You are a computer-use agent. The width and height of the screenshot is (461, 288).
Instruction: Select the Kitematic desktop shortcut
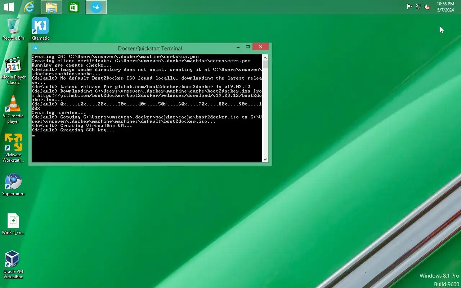(40, 30)
